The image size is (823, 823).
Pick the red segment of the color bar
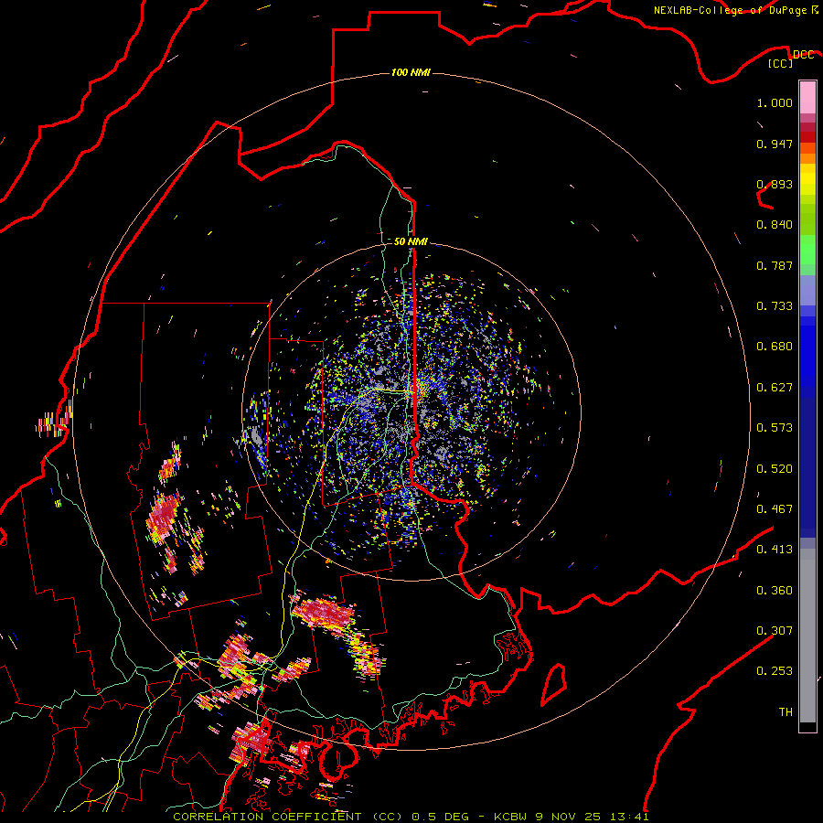pos(807,137)
